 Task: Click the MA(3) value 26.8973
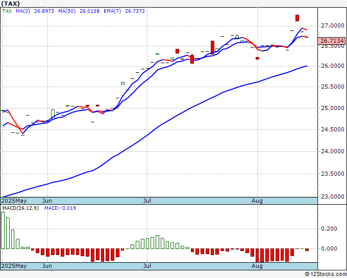(x=44, y=11)
